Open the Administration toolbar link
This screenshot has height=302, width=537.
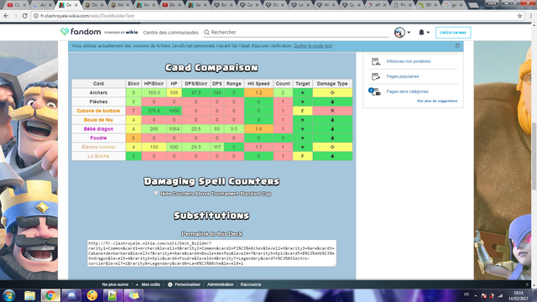click(x=220, y=284)
